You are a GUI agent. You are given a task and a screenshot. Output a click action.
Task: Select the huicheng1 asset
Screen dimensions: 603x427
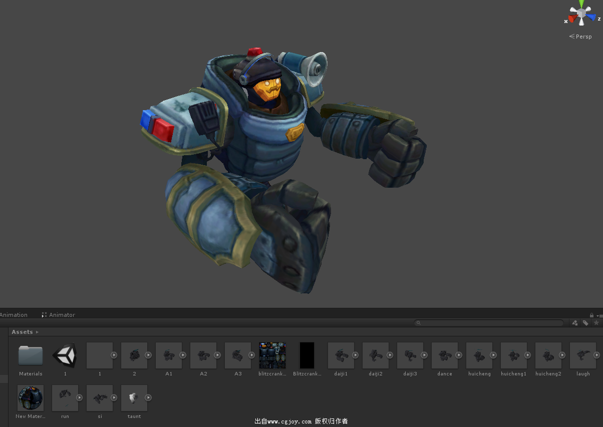click(514, 355)
